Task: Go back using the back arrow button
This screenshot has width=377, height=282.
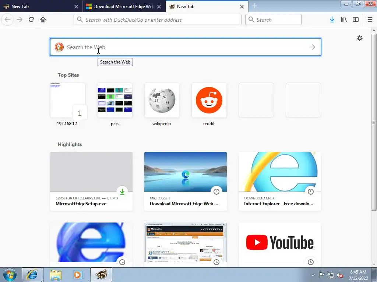Action: [7, 19]
